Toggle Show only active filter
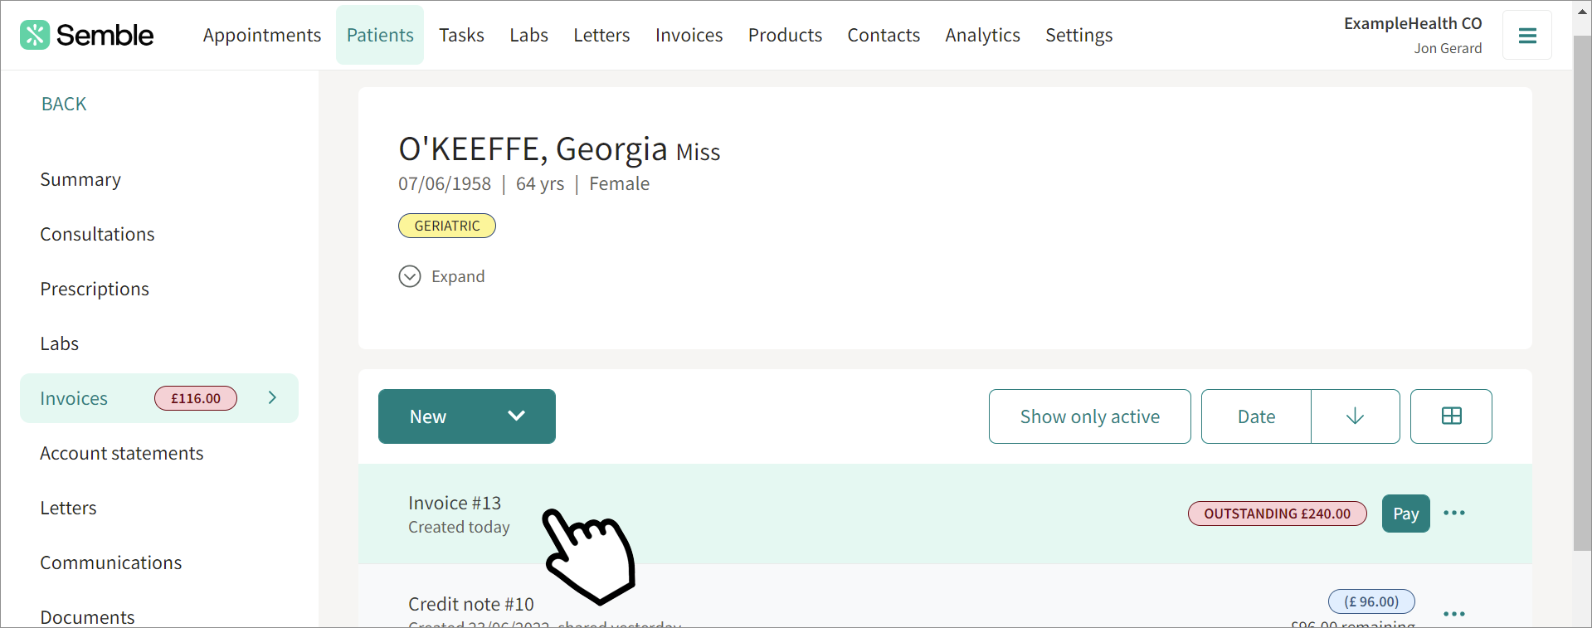This screenshot has width=1592, height=628. coord(1089,416)
